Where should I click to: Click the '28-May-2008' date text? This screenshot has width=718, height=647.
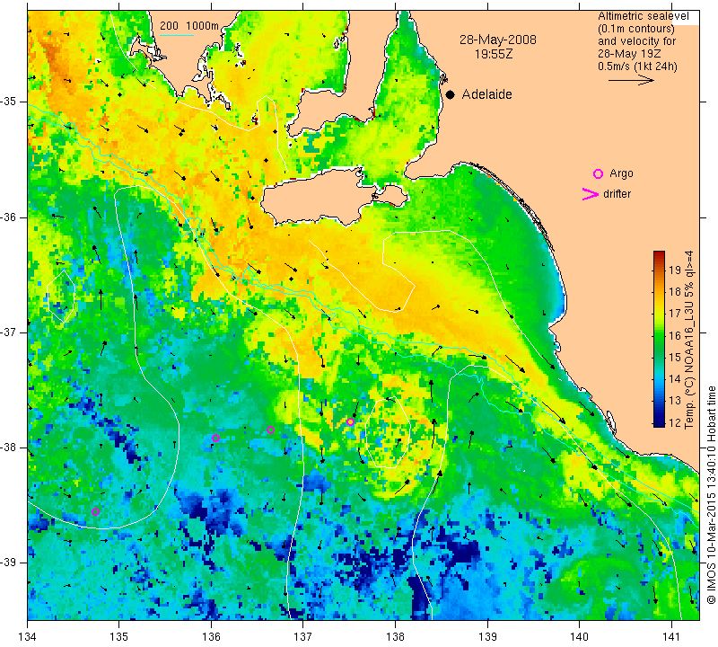pyautogui.click(x=498, y=40)
